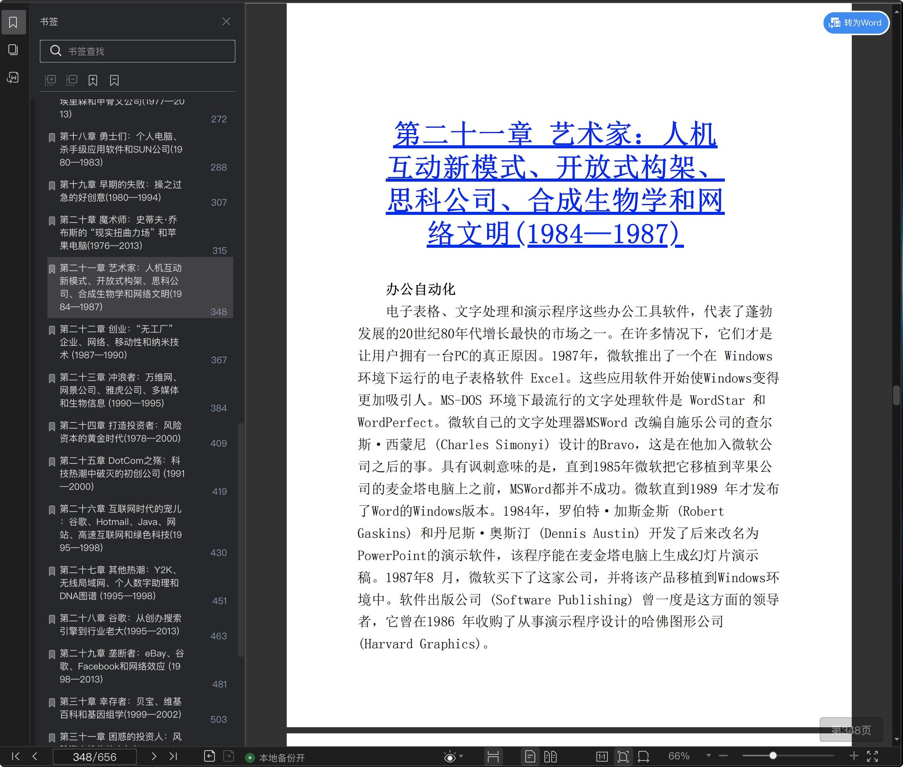This screenshot has height=767, width=903.
Task: Click the 本地备份开 backup status
Action: pos(275,758)
